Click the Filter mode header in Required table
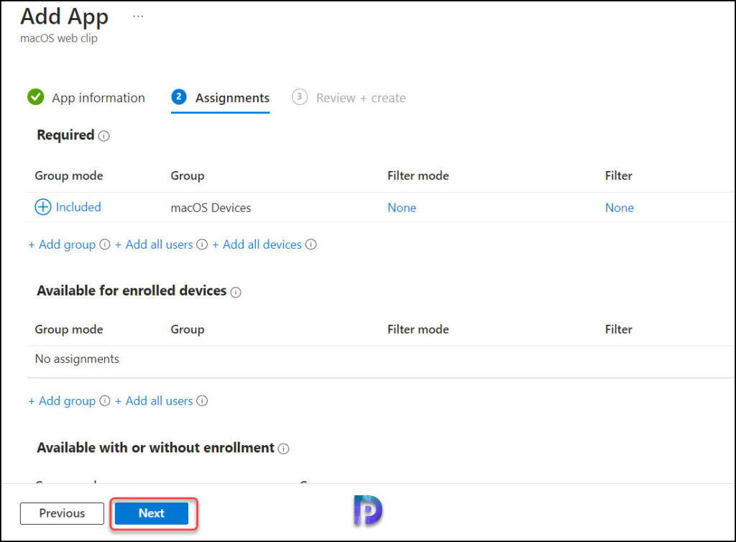The height and width of the screenshot is (542, 736). 418,175
